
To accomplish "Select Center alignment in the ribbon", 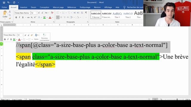I will [x=61, y=17].
